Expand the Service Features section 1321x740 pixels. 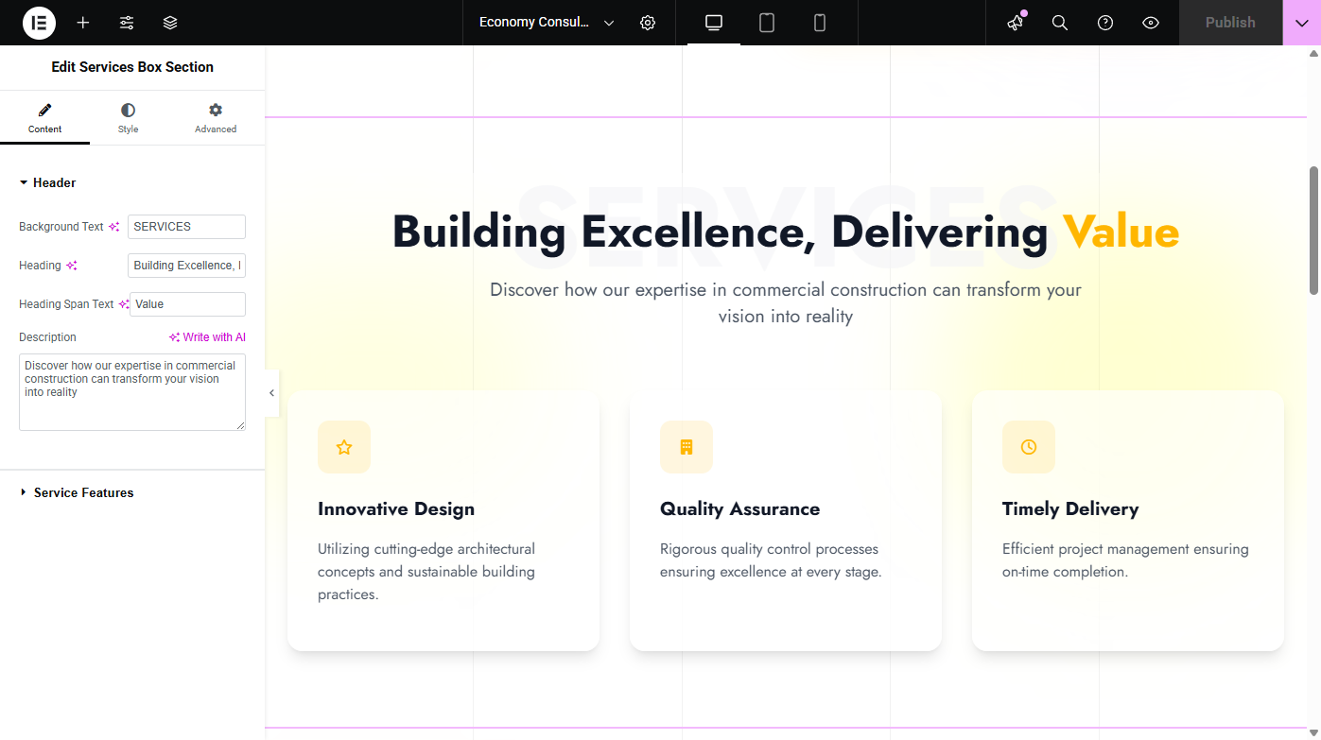83,492
